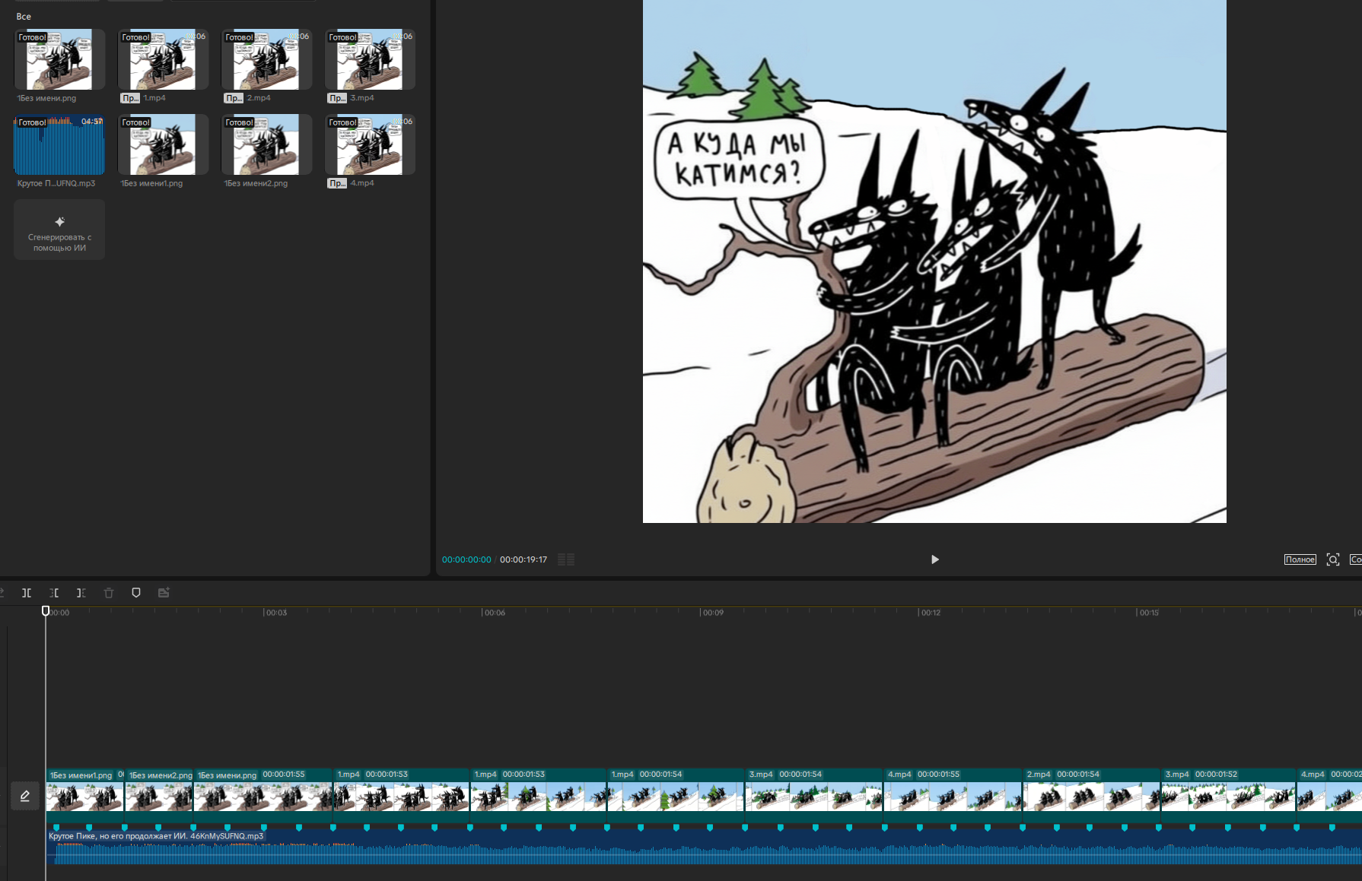This screenshot has width=1362, height=881.
Task: Click the shield-shaped Marker icon
Action: click(x=136, y=593)
